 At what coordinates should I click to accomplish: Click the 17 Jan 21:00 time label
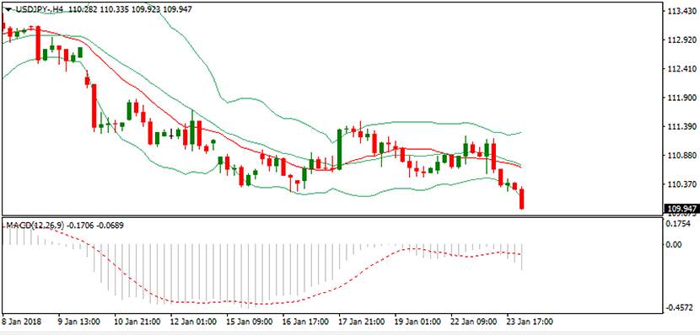(x=362, y=322)
